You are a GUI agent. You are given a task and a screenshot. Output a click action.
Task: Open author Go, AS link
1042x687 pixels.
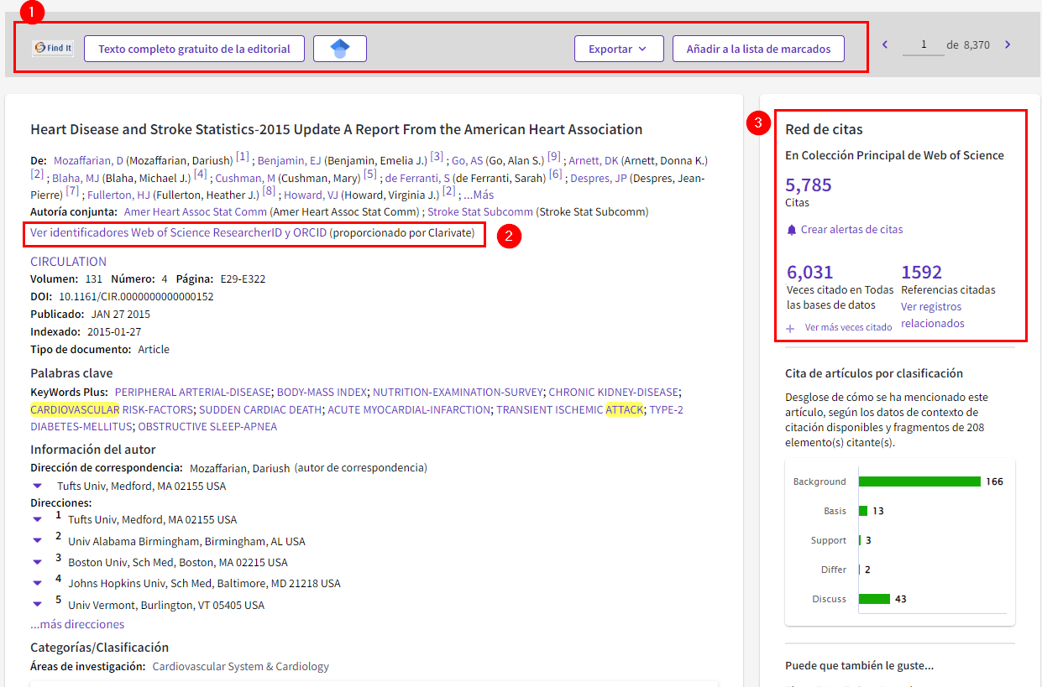(x=468, y=160)
